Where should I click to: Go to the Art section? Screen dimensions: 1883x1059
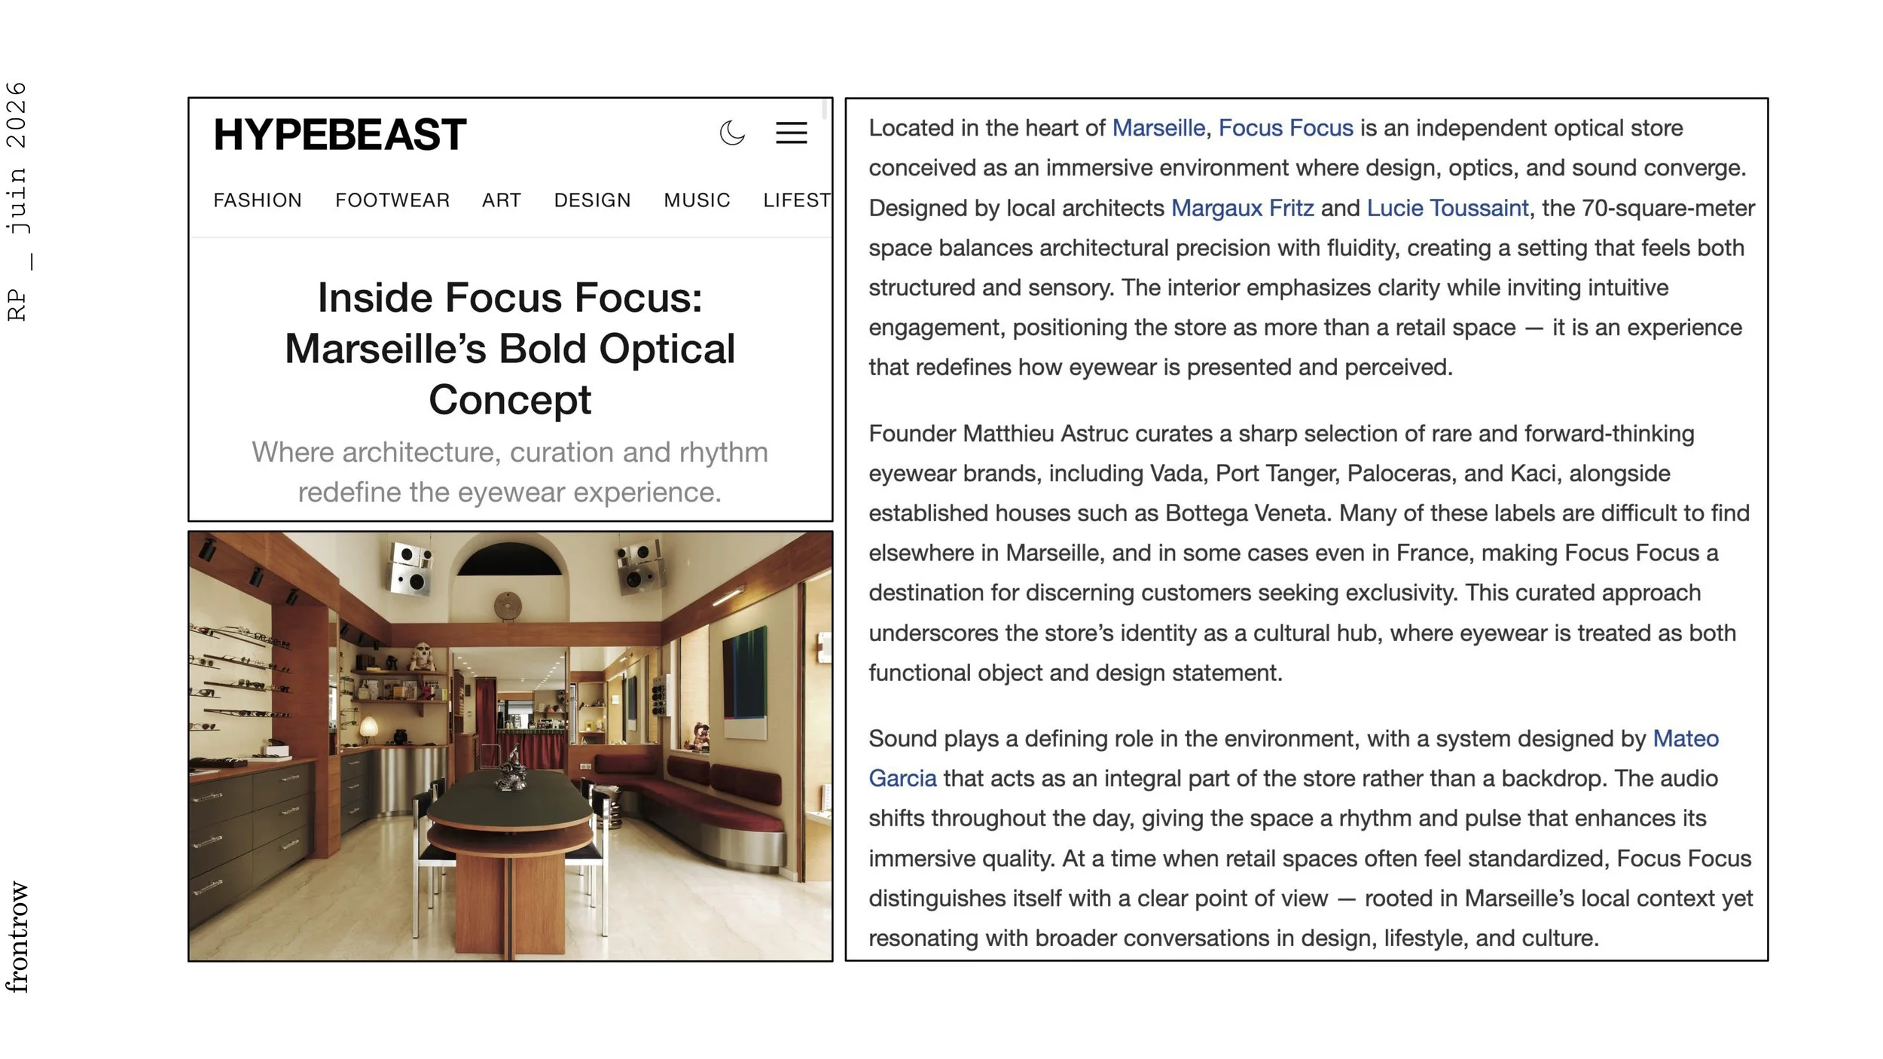coord(502,200)
